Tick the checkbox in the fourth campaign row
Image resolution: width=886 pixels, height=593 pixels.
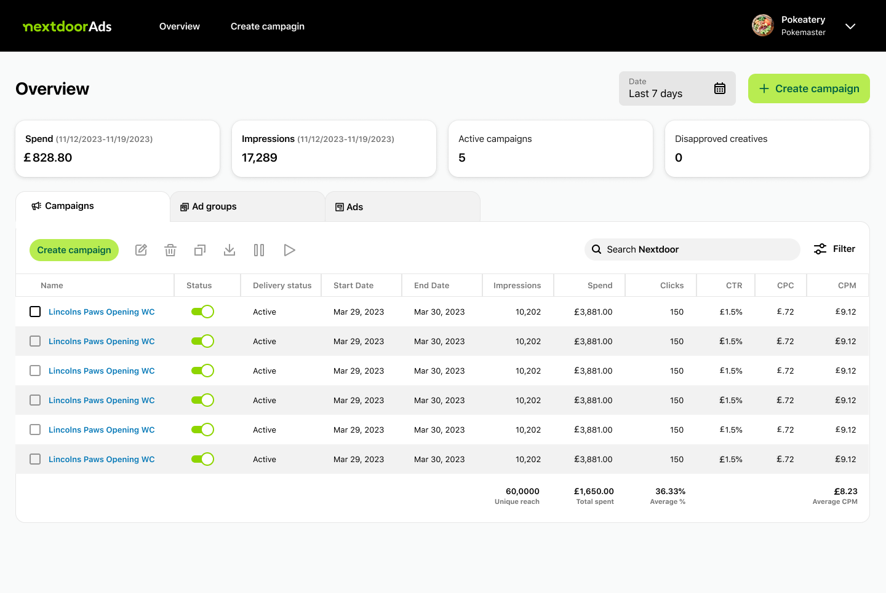pyautogui.click(x=35, y=400)
